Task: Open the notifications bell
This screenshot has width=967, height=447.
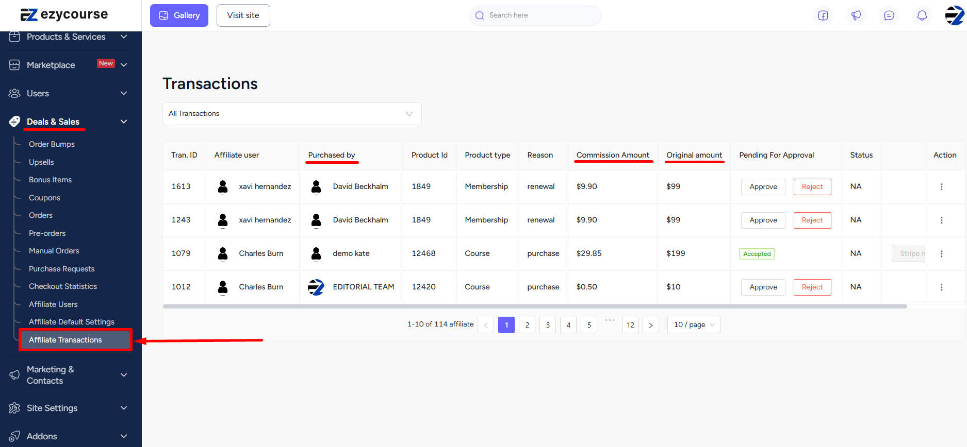Action: pyautogui.click(x=922, y=15)
